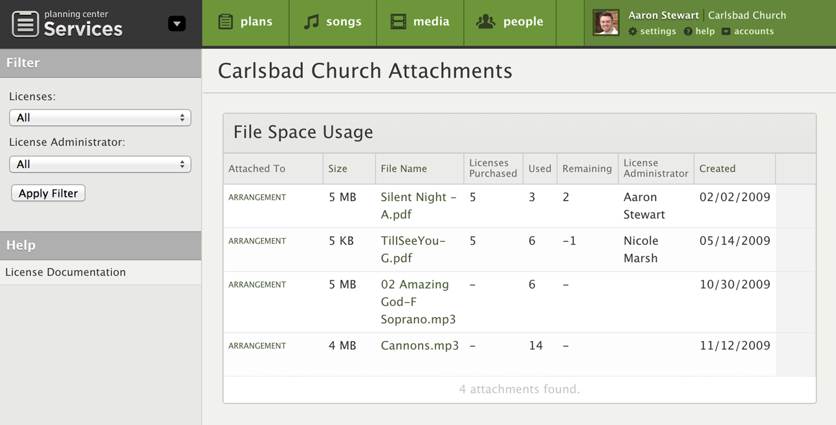The width and height of the screenshot is (836, 425).
Task: Click the help question mark icon
Action: click(687, 31)
